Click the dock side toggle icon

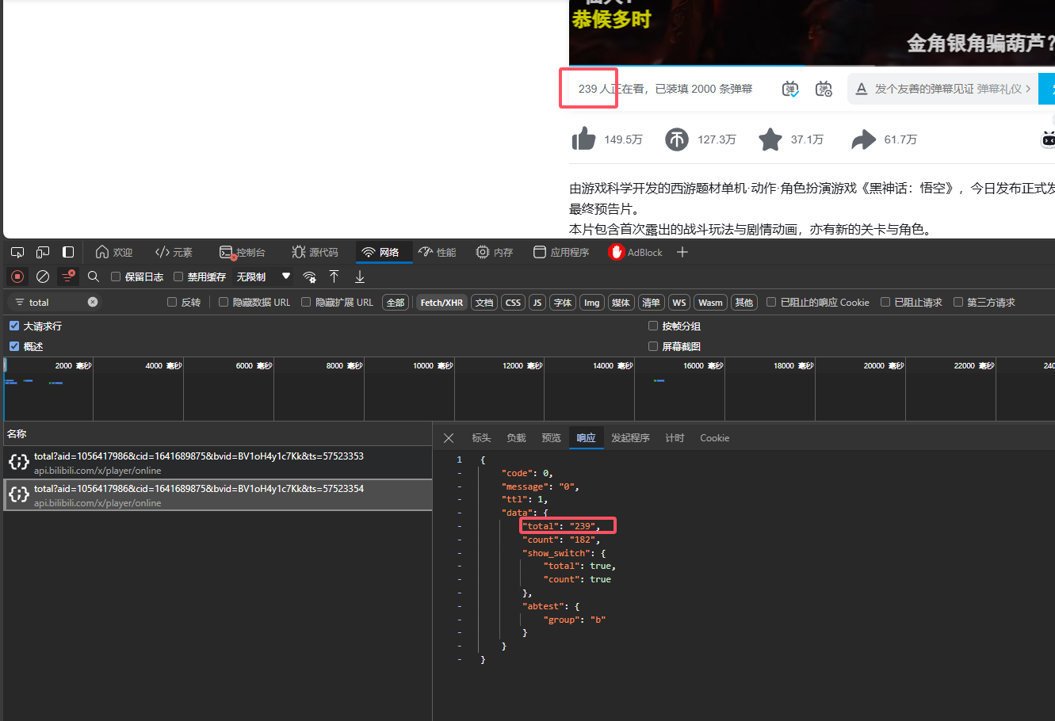[x=68, y=252]
